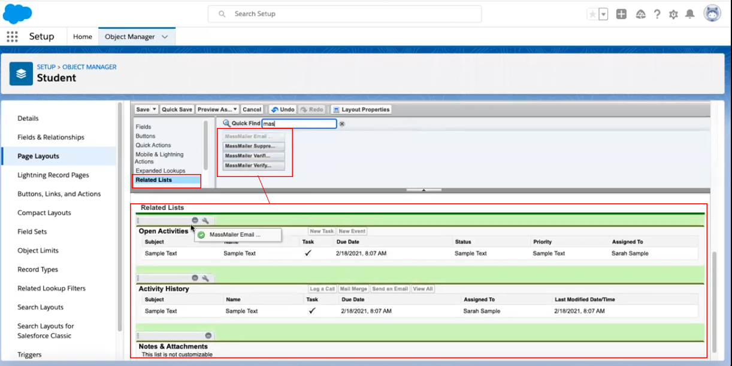Click the green check on MassMailer Email tooltip
The image size is (732, 366).
coord(201,235)
